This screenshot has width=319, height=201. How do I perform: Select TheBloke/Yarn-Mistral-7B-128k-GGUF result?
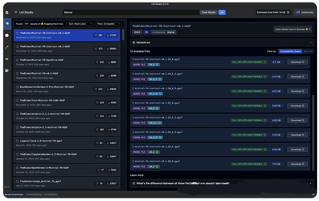[67, 103]
